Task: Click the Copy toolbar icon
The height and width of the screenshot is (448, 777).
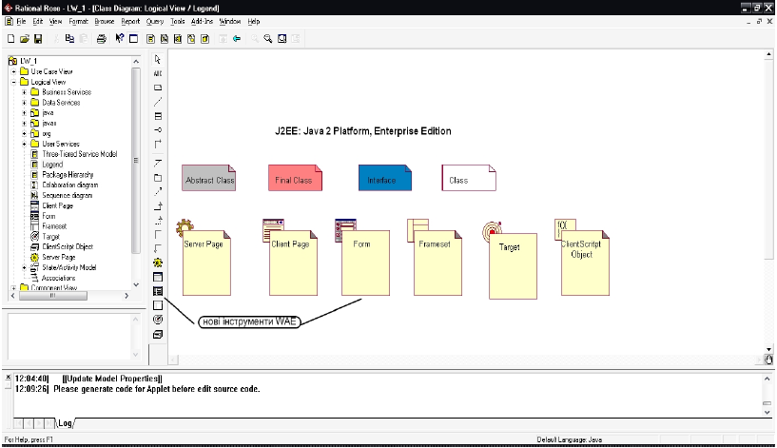Action: 69,39
